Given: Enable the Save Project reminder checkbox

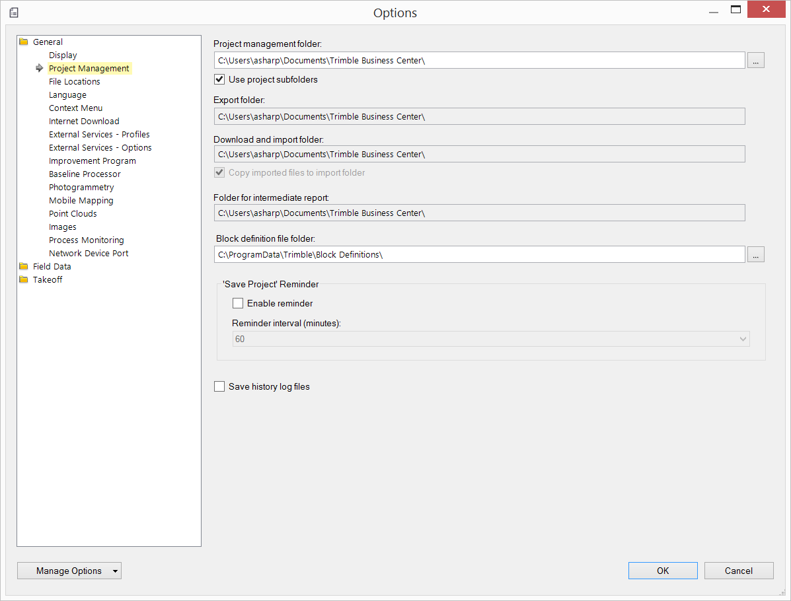Looking at the screenshot, I should (238, 304).
